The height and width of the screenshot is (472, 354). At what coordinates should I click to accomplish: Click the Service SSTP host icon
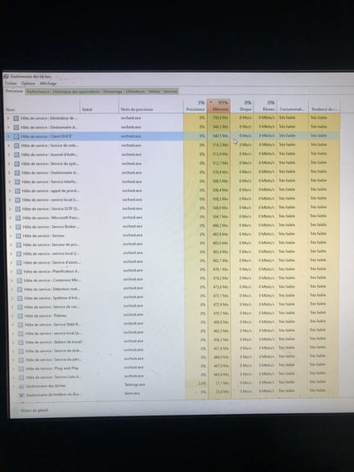point(18,209)
